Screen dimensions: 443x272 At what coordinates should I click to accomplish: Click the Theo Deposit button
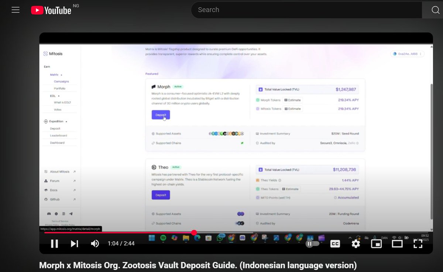(x=161, y=195)
